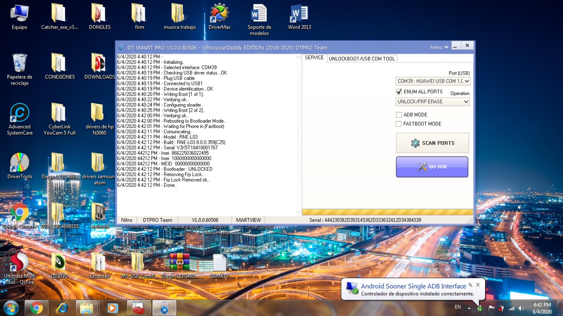Click the 'Bootloader : UNLOCKED' log line
This screenshot has height=316, width=563.
pos(165,169)
